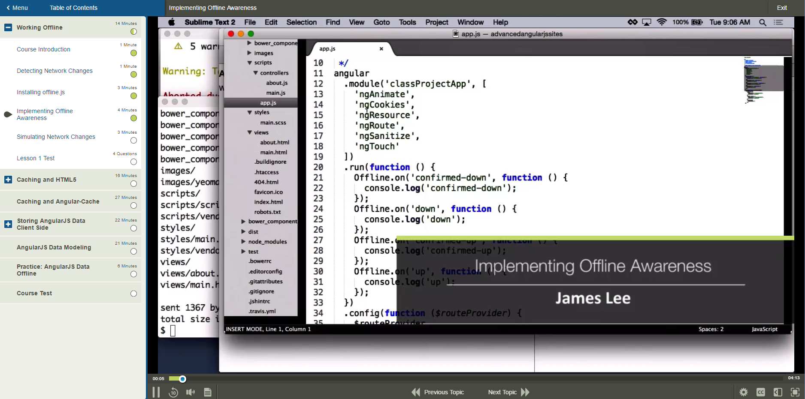Screen dimensions: 805x399
Task: Go to Previous Topic
Action: (438, 392)
